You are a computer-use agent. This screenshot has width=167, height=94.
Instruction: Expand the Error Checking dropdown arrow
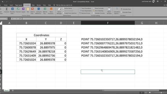click(105, 11)
